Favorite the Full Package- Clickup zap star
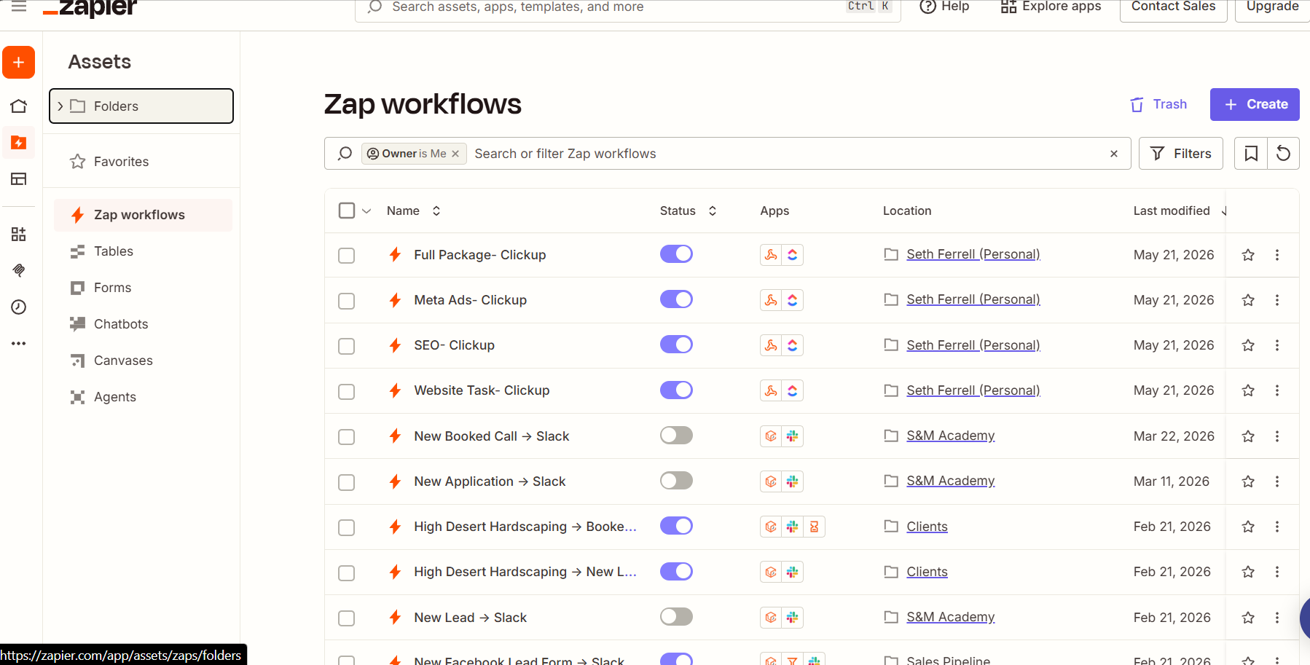Image resolution: width=1310 pixels, height=665 pixels. coord(1248,255)
